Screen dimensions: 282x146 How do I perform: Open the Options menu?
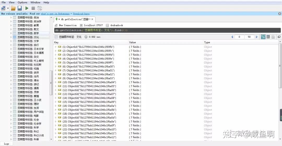(x=22, y=2)
